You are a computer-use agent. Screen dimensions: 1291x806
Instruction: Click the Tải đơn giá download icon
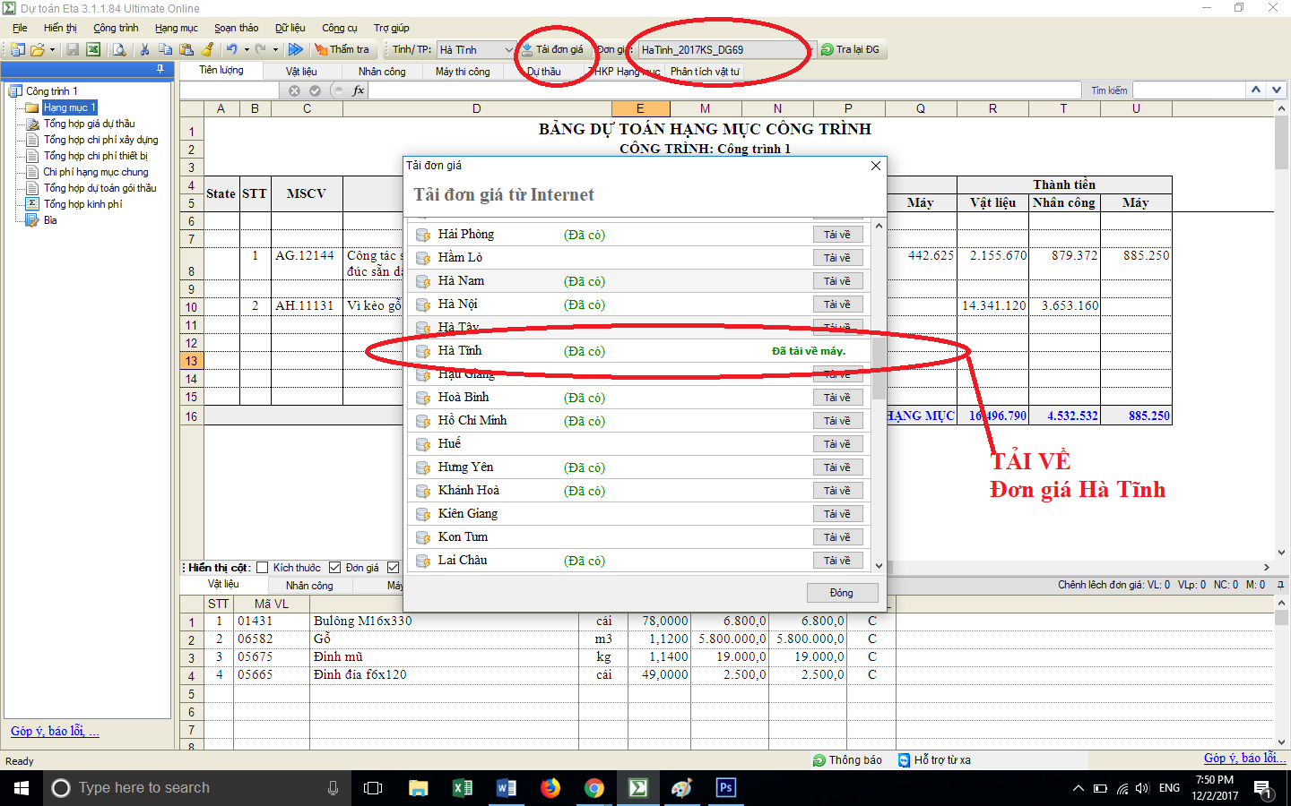tap(528, 50)
